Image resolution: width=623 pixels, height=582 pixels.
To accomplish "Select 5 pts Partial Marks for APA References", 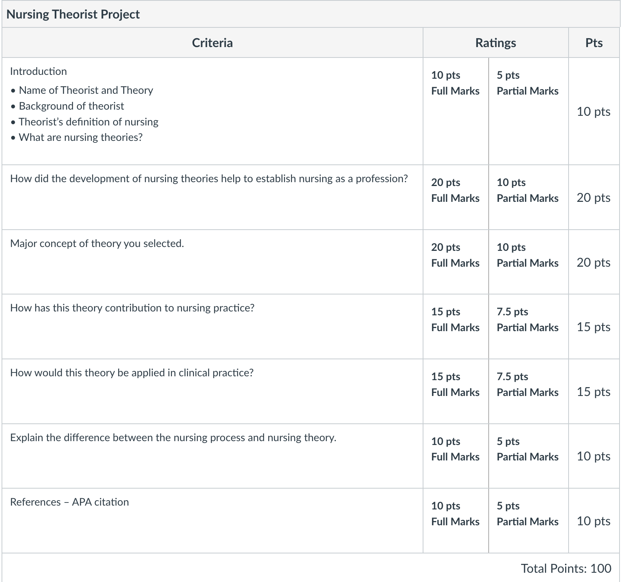I will pyautogui.click(x=528, y=521).
